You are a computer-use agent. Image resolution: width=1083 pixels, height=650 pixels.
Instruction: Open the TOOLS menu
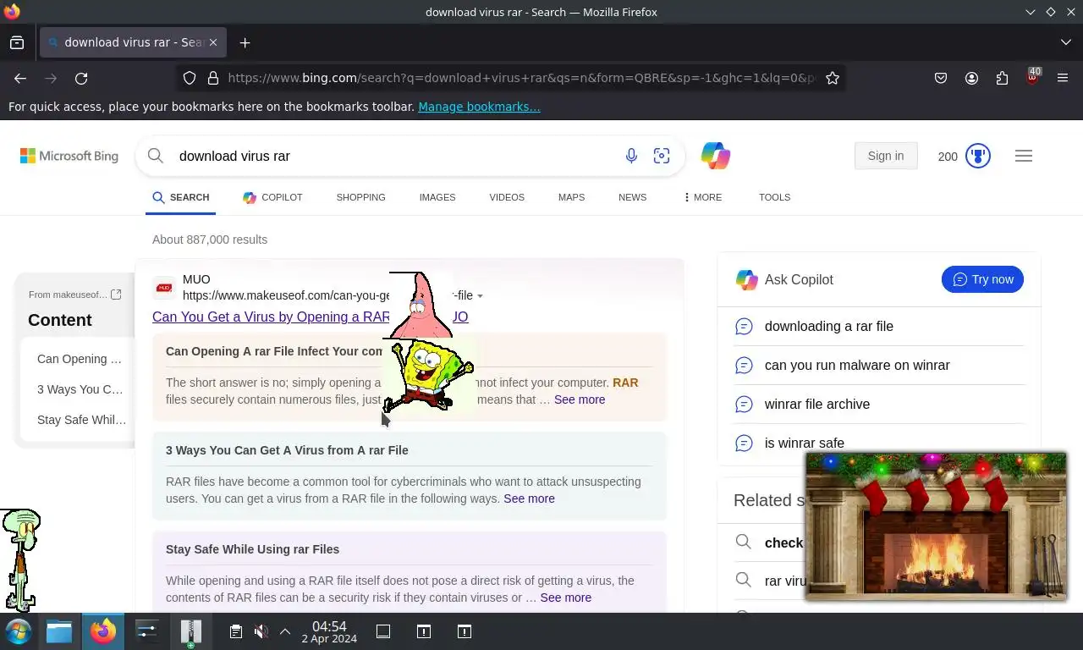[x=774, y=197]
